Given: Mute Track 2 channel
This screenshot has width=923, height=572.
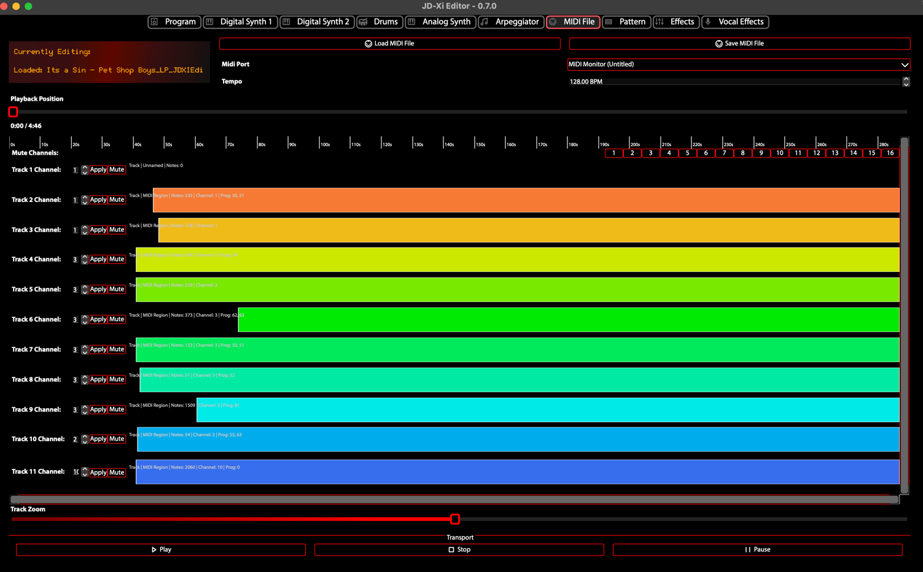Looking at the screenshot, I should click(117, 199).
